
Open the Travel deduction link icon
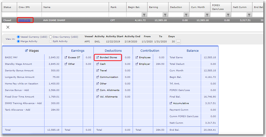97,71
